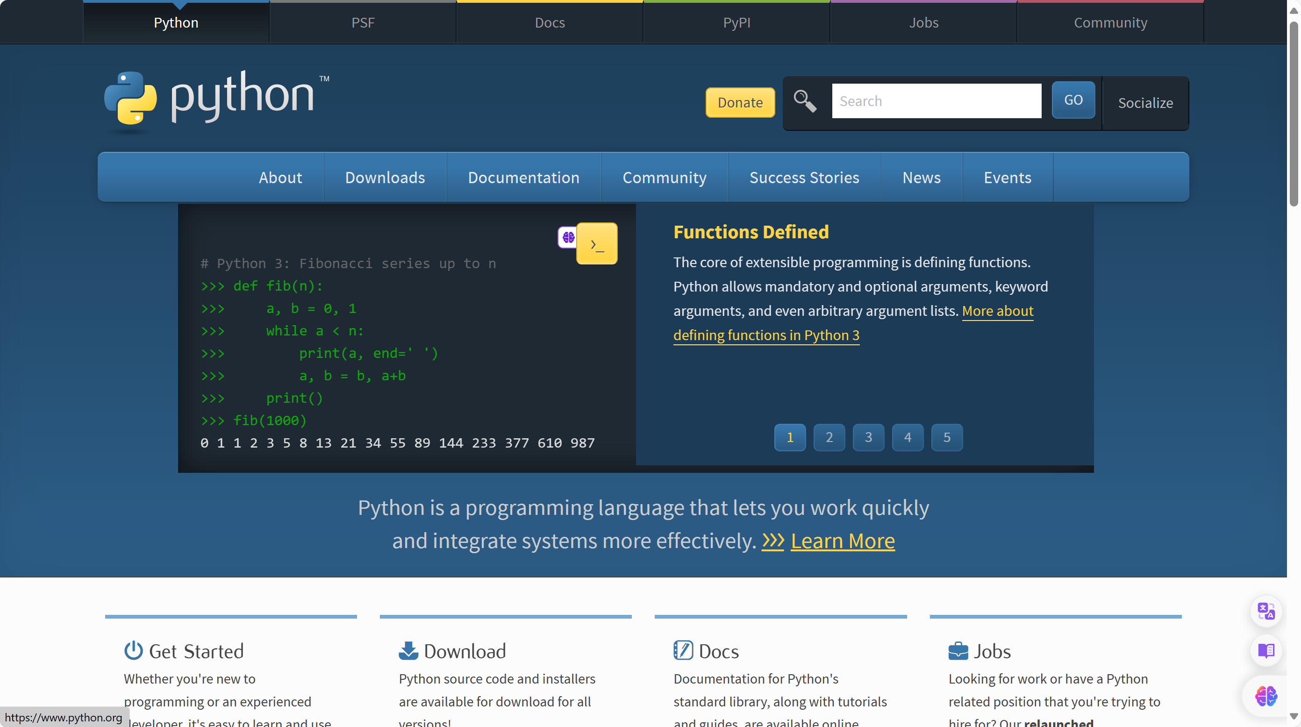
Task: Click the purple brain icon near code
Action: pos(568,237)
